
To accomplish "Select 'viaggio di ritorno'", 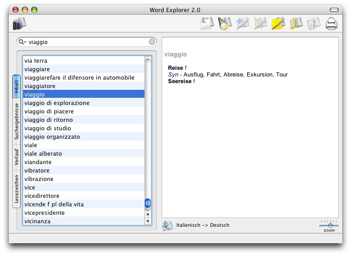I will [x=84, y=120].
